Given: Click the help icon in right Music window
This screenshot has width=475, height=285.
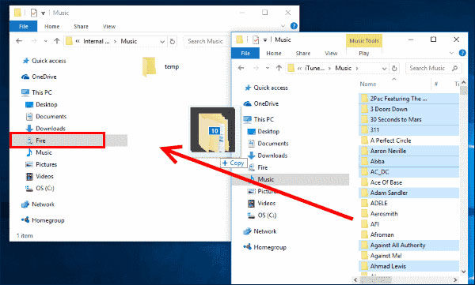Looking at the screenshot, I should [x=462, y=53].
